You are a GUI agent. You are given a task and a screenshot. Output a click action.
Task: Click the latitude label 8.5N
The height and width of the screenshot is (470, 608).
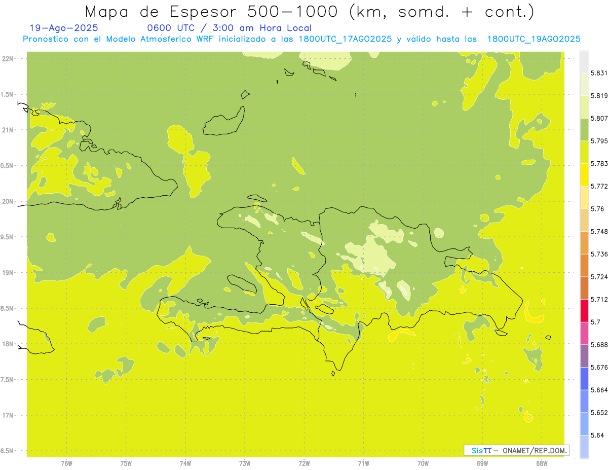point(7,308)
